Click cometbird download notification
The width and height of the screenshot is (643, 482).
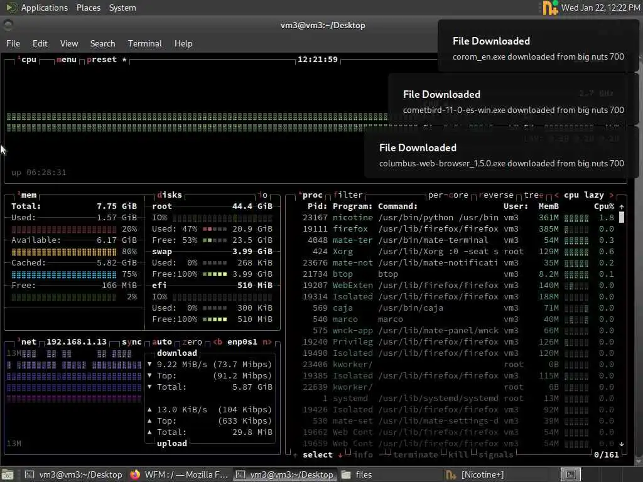click(x=512, y=99)
